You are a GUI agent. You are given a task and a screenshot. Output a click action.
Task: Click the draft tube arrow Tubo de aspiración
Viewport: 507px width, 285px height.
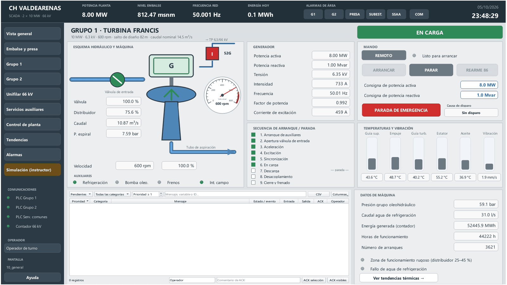[203, 152]
